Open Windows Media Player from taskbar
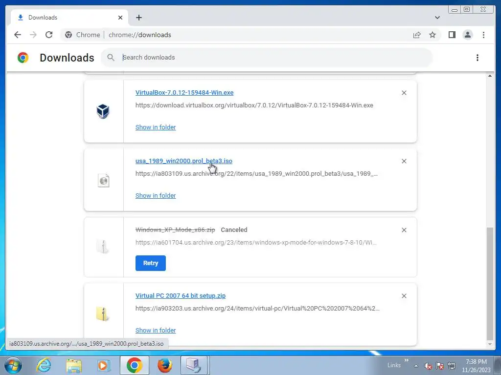Image resolution: width=501 pixels, height=375 pixels. 104,365
